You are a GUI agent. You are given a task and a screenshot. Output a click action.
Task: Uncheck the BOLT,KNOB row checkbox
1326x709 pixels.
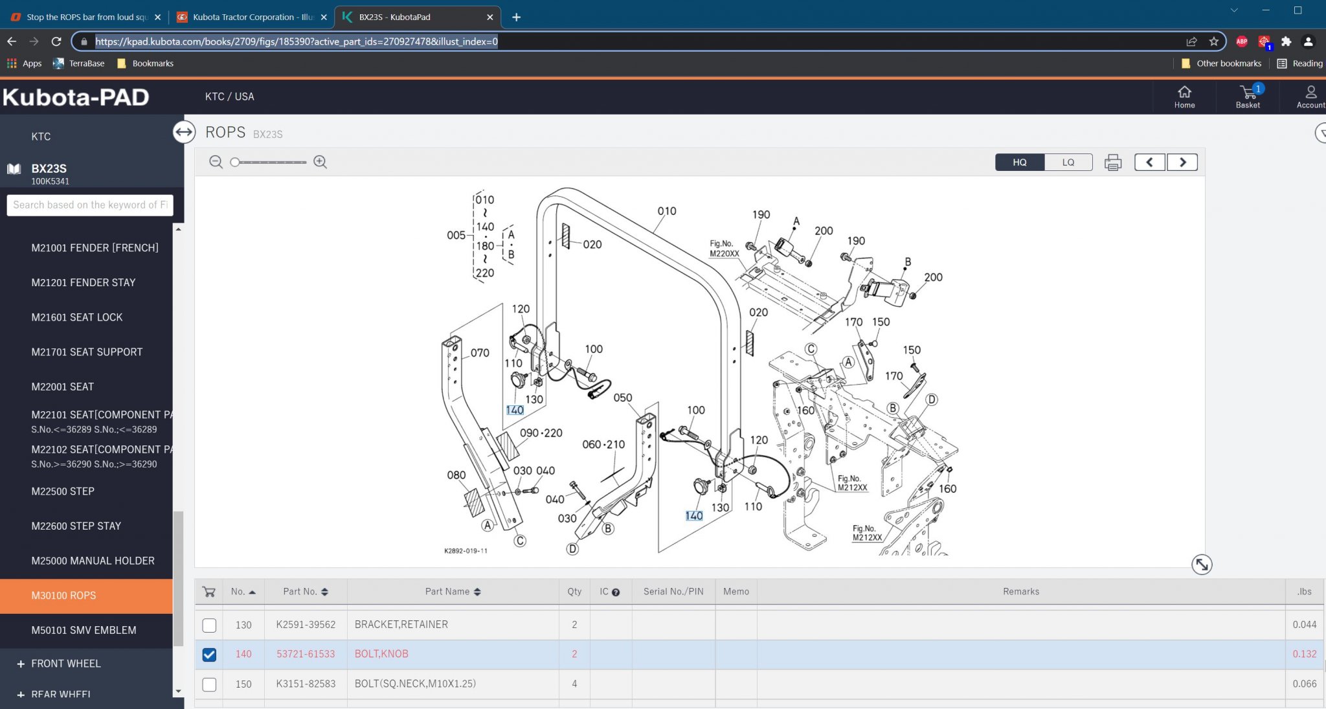click(209, 655)
